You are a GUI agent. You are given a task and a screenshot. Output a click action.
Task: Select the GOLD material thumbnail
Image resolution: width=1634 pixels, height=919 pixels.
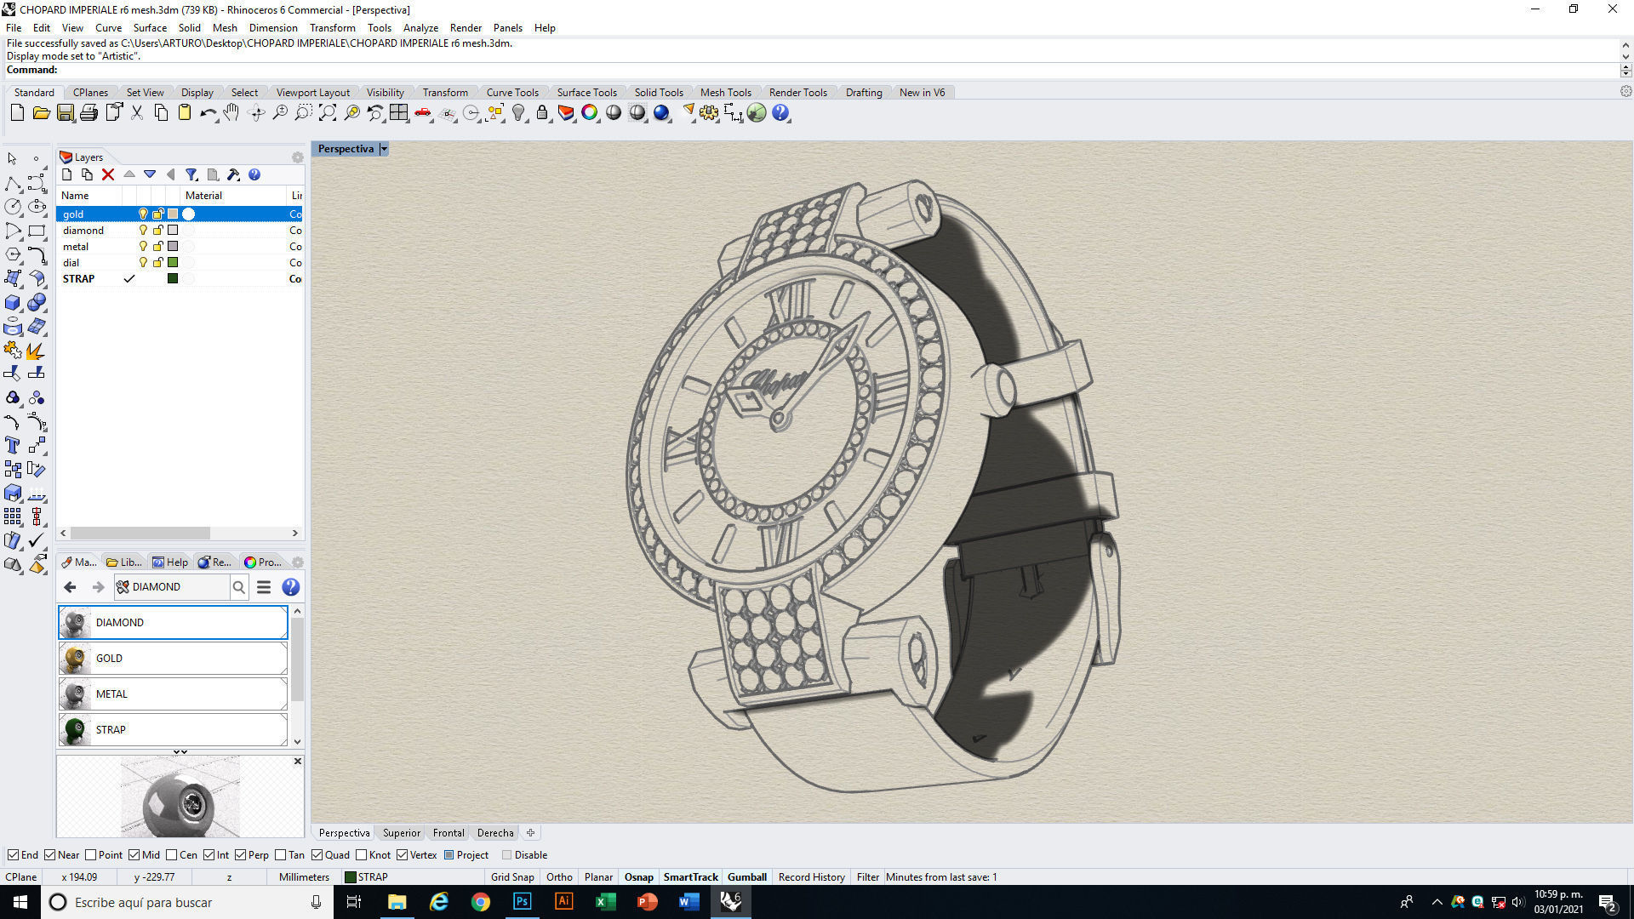point(75,659)
